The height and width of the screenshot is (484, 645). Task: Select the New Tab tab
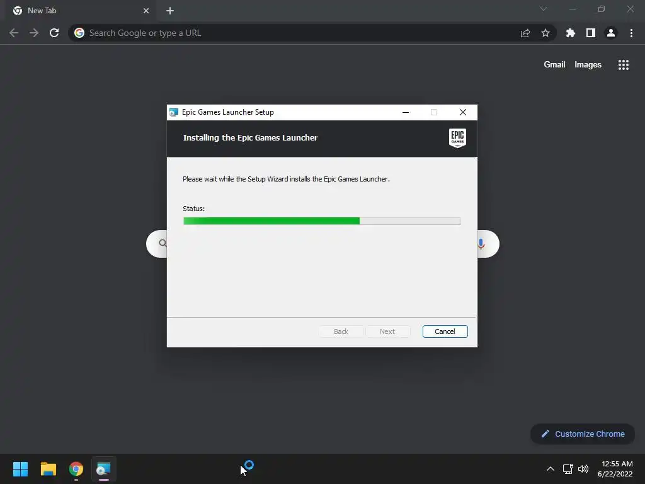tap(80, 11)
